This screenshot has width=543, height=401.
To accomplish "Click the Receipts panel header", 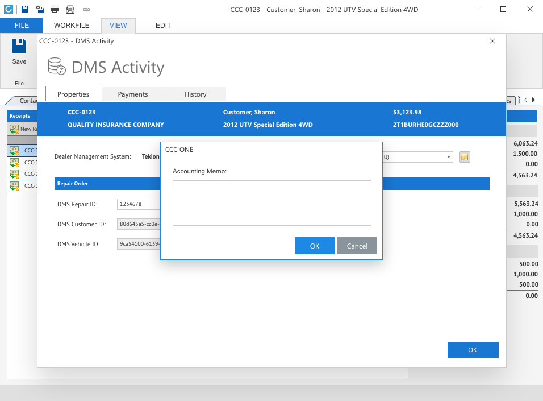I will pos(22,116).
